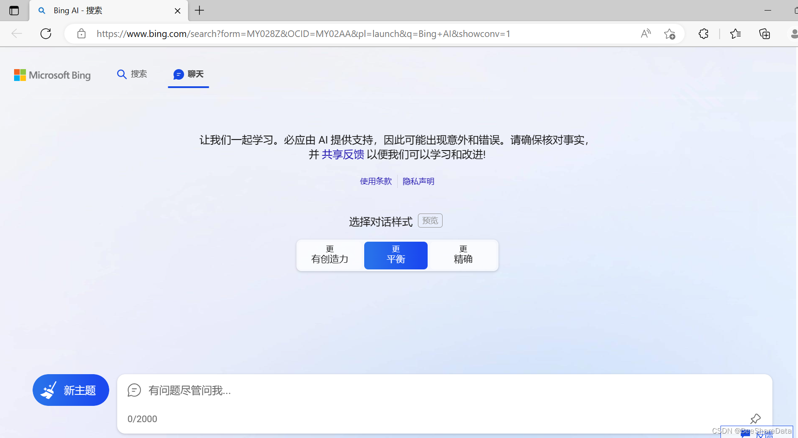Click the address bar URL
Image resolution: width=798 pixels, height=438 pixels.
tap(303, 34)
